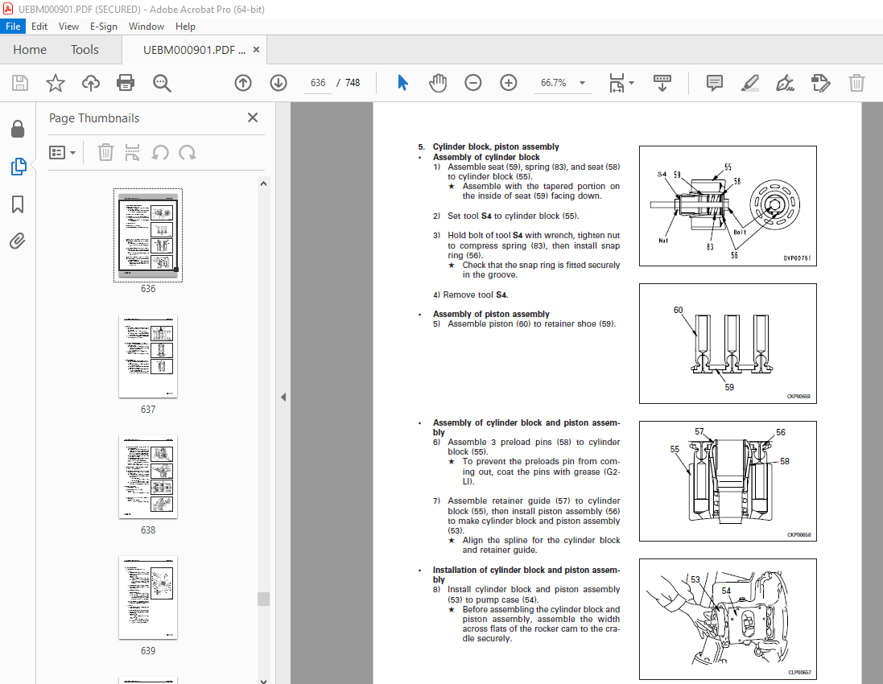Click thumbnails scrollbar up arrow
Image resolution: width=883 pixels, height=684 pixels.
[263, 183]
